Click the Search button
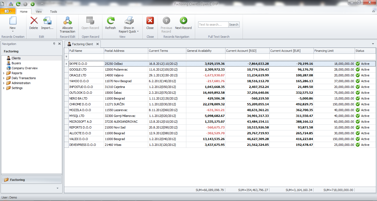The width and height of the screenshot is (377, 201). click(233, 25)
